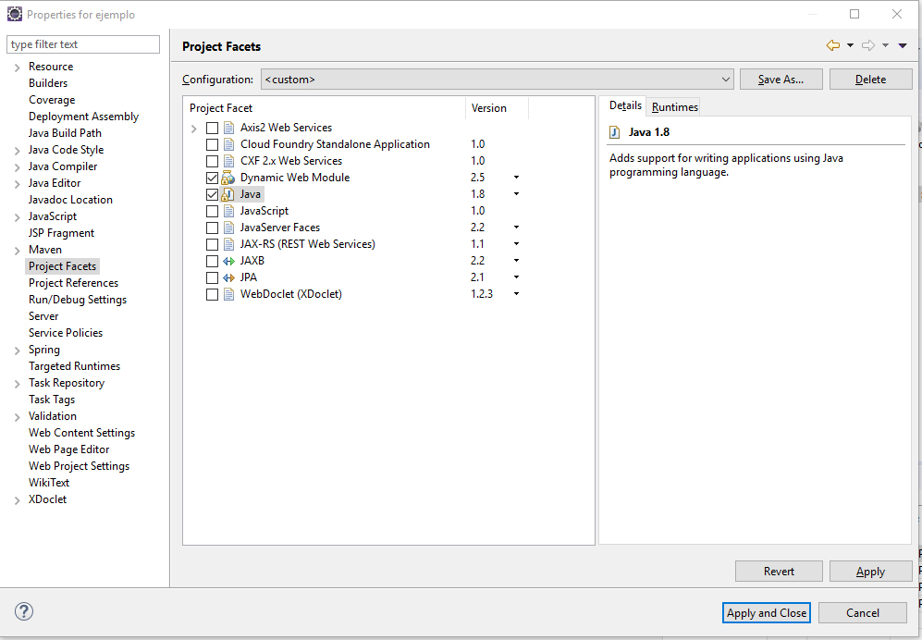This screenshot has width=922, height=640.
Task: Click Apply and Close button
Action: pos(767,613)
